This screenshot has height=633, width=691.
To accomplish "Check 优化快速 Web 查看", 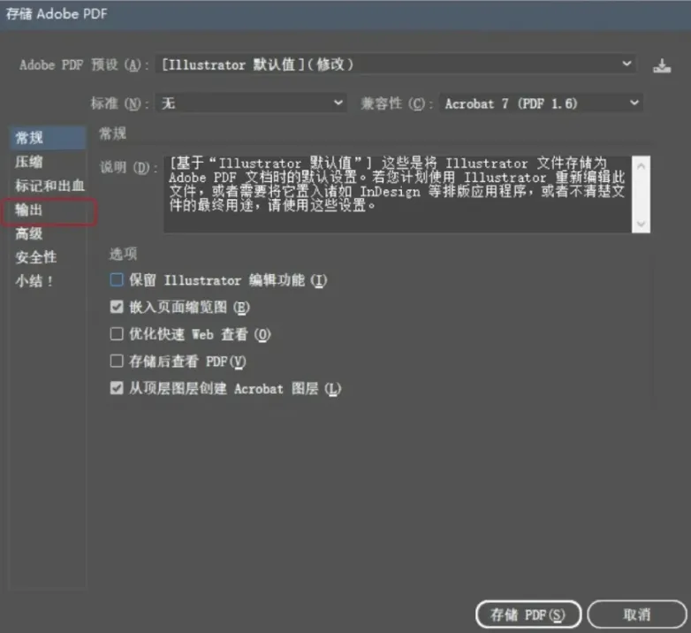I will [x=117, y=333].
